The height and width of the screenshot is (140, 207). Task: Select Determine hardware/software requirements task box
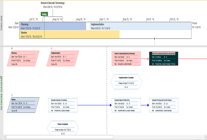[164, 58]
